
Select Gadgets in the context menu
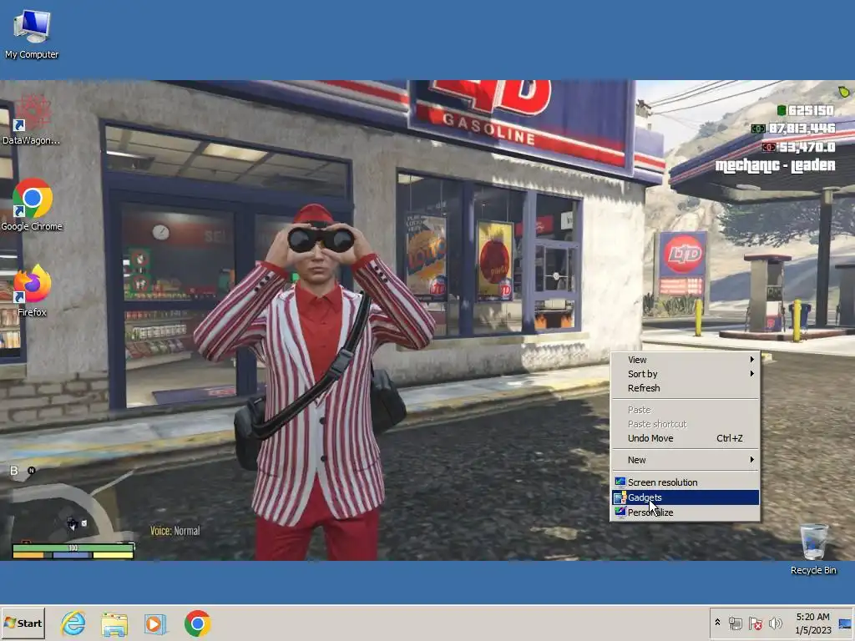[x=686, y=497]
